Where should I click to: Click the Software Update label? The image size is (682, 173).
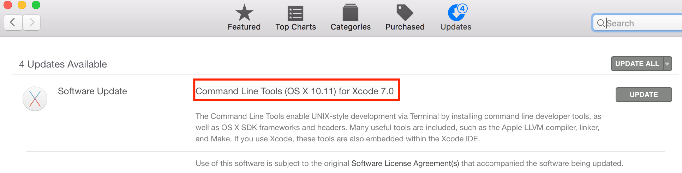point(92,91)
